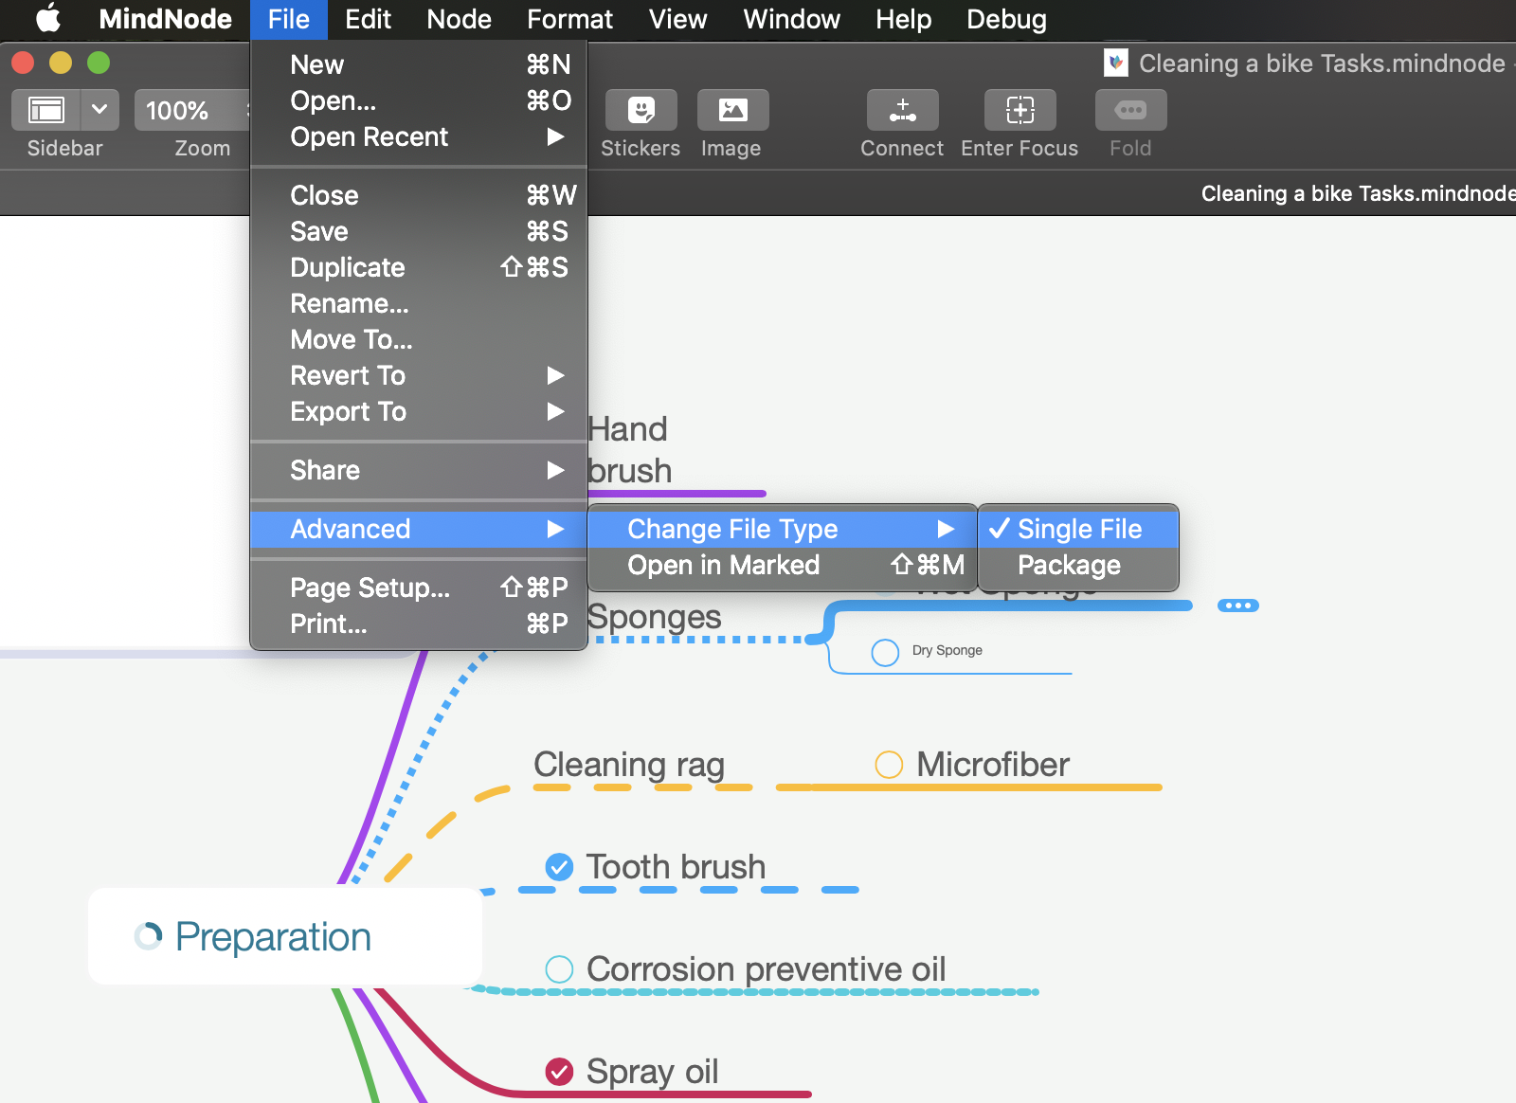Choose Save from the File menu
The height and width of the screenshot is (1103, 1516).
(x=419, y=231)
